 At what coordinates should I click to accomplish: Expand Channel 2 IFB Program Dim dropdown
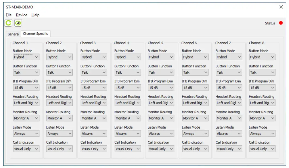point(59,88)
